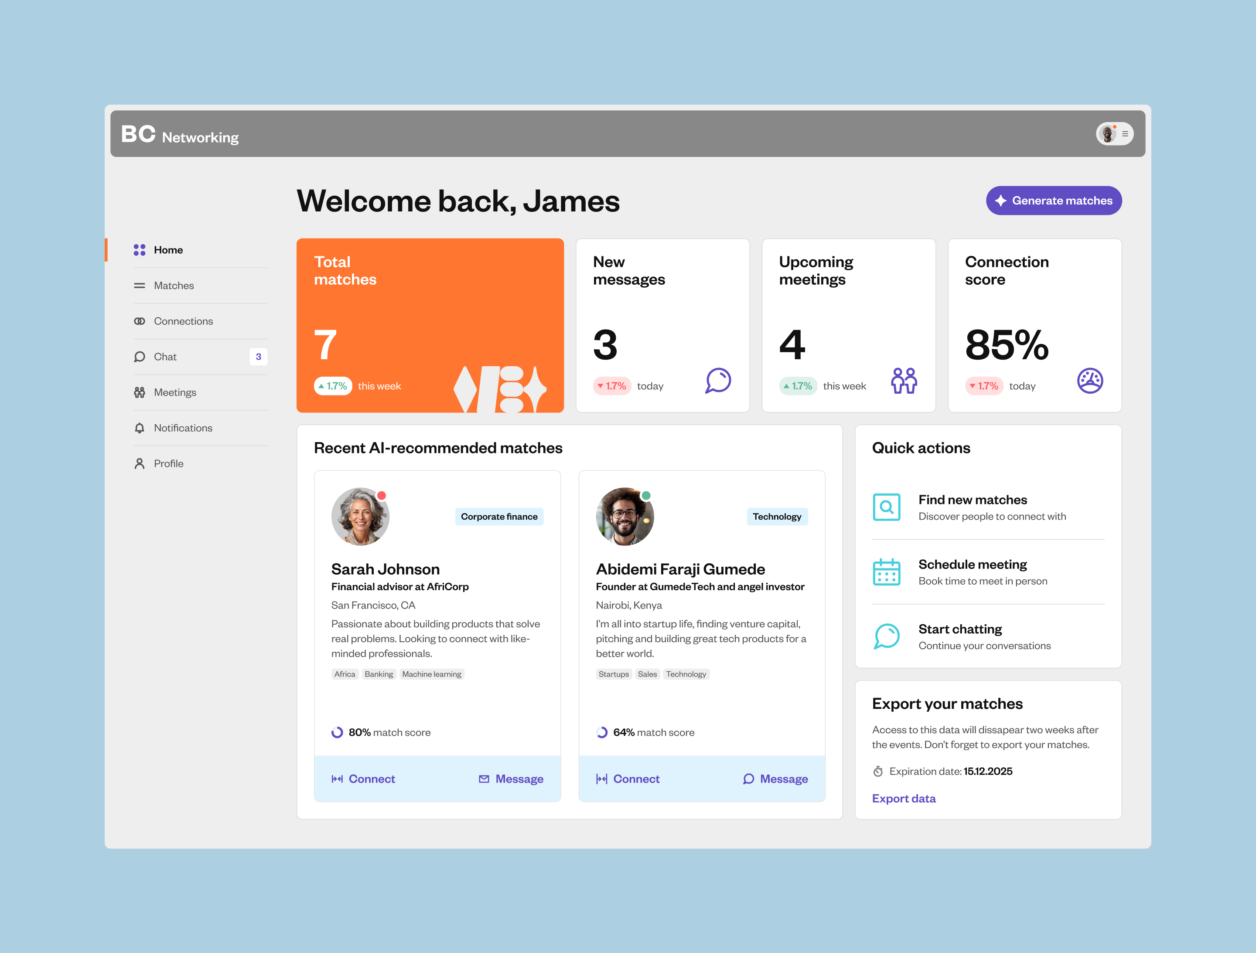Click the Notifications bell icon
This screenshot has width=1256, height=953.
point(139,428)
